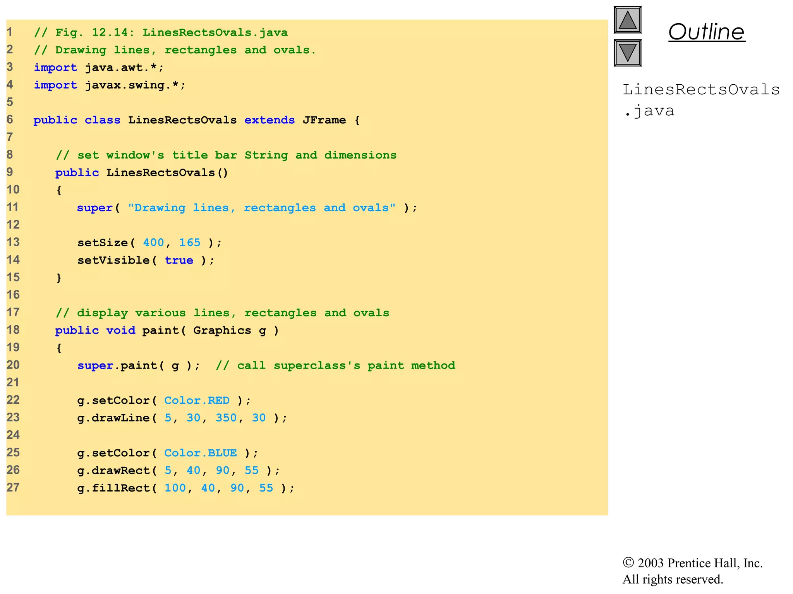
Task: Click the comment '// display various lines, rectangles and ovals'
Action: 223,312
